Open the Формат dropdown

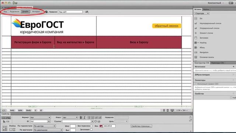[x=40, y=117]
